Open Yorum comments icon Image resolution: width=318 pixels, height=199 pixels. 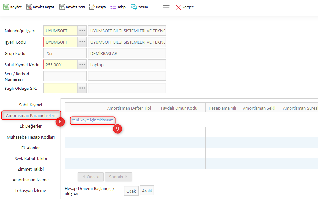click(134, 7)
